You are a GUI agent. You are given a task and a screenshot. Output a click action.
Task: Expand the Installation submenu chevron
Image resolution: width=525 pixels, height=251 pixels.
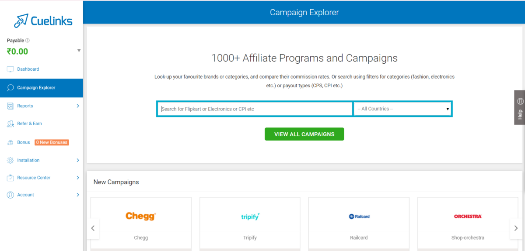click(x=78, y=160)
